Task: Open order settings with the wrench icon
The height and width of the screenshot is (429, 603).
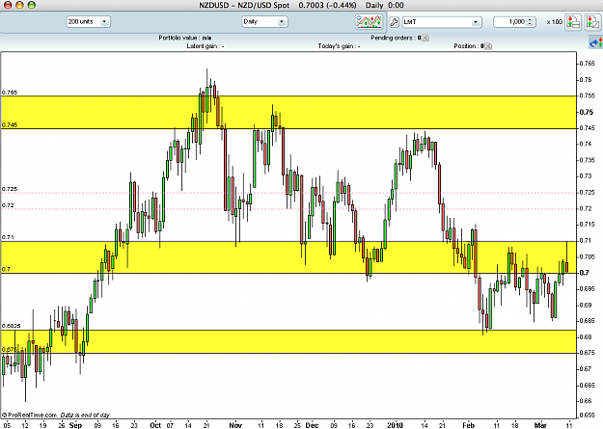Action: click(x=394, y=22)
